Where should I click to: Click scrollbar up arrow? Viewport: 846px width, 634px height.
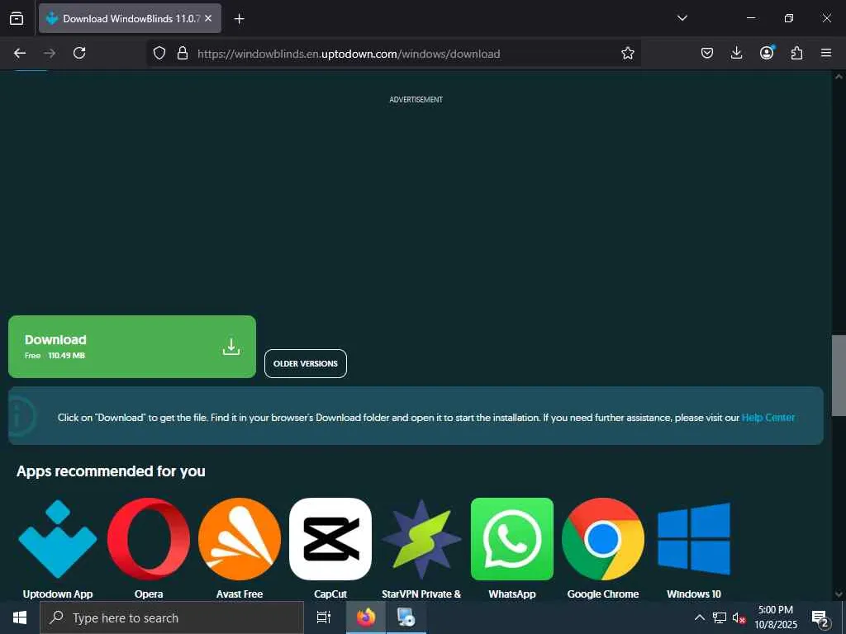839,77
